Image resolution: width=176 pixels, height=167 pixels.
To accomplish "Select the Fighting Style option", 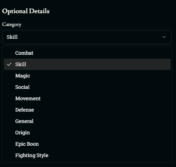I will coord(87,155).
